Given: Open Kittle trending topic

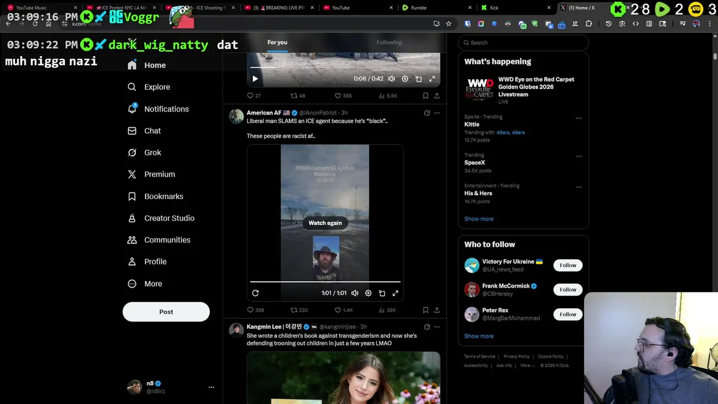Looking at the screenshot, I should 472,125.
